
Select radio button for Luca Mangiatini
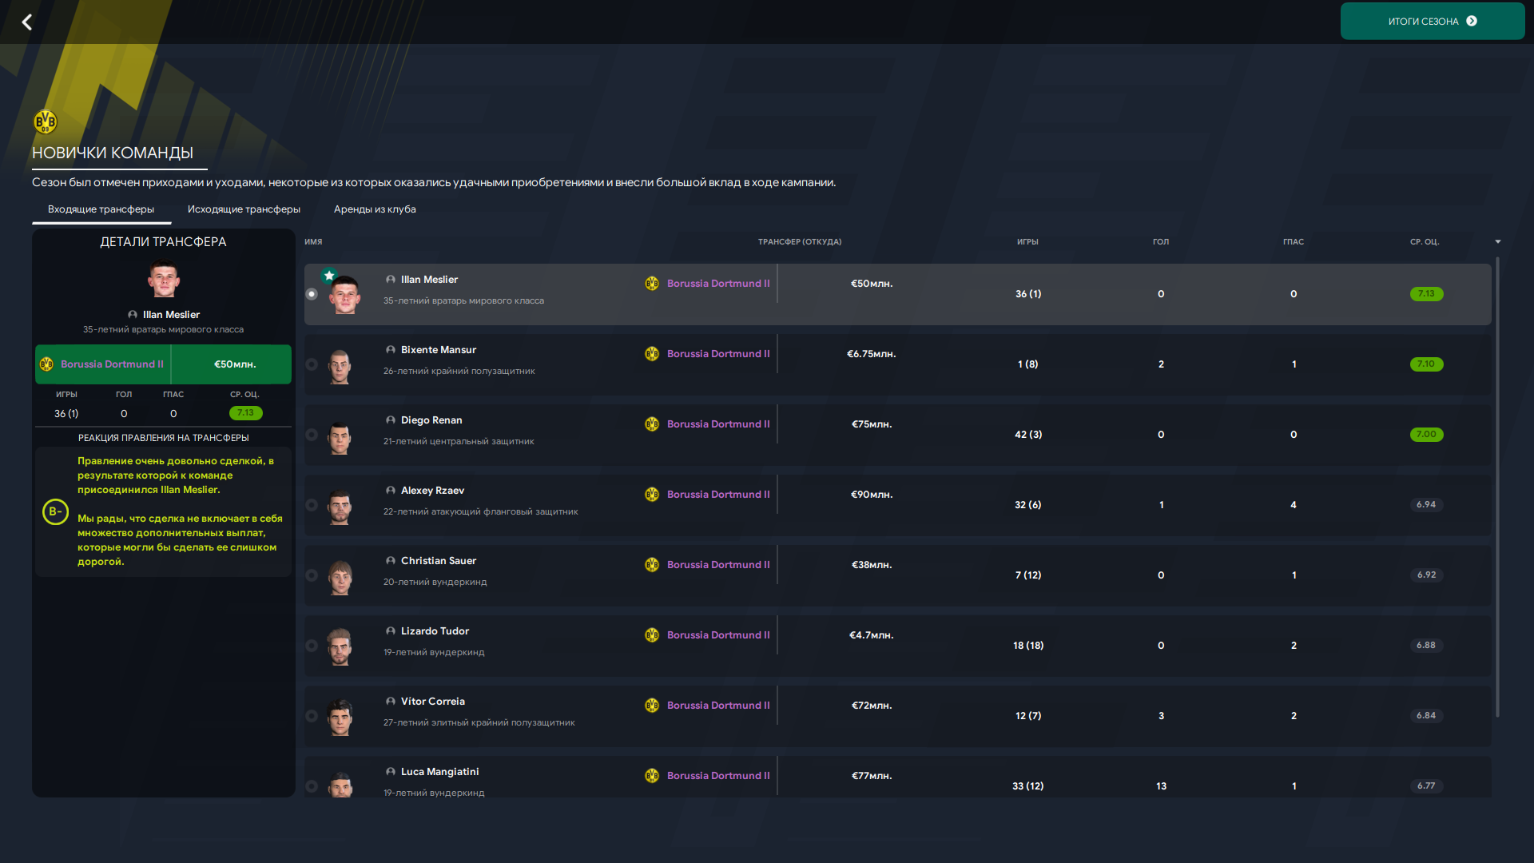(x=312, y=786)
